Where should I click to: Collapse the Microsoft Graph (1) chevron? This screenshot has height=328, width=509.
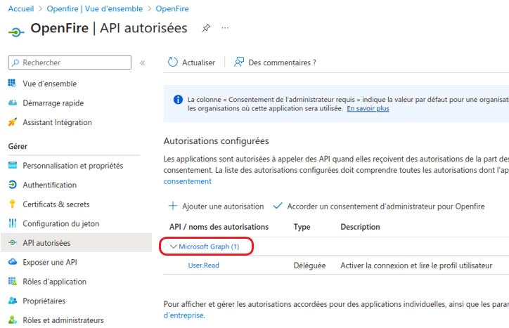click(x=174, y=247)
